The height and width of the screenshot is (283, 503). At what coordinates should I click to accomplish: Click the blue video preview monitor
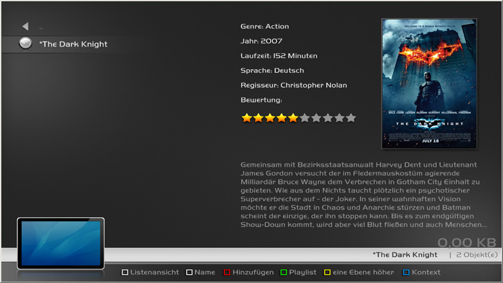pyautogui.click(x=60, y=243)
